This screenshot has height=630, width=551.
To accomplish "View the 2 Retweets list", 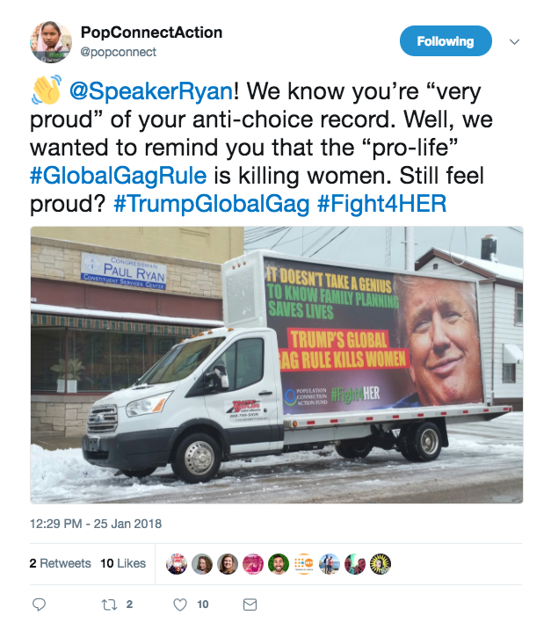I will (61, 563).
